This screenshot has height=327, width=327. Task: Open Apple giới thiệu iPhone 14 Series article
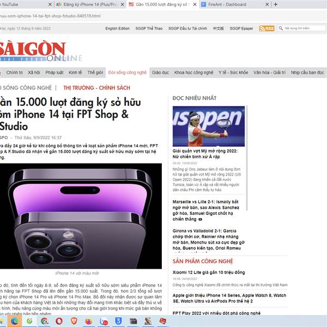coord(229,298)
